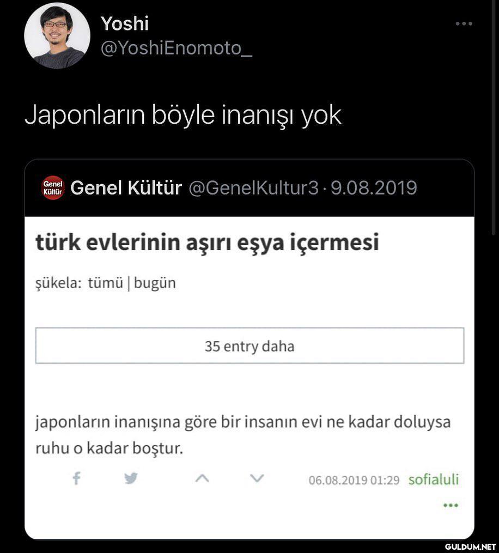Open the Genel Kültür account name
The image size is (499, 553).
pos(126,188)
